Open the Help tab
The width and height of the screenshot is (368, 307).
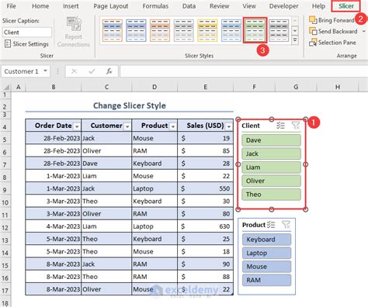(x=318, y=6)
